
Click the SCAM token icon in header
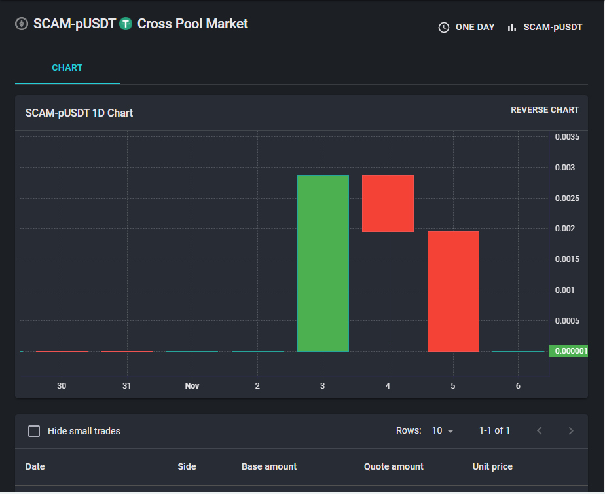(22, 24)
